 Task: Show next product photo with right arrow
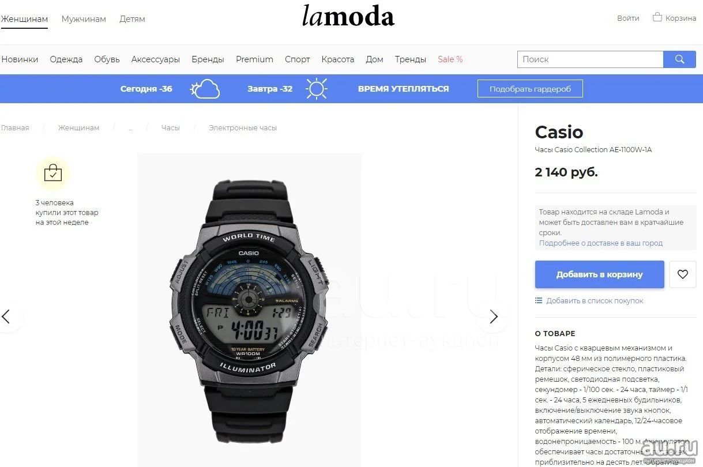[x=494, y=317]
